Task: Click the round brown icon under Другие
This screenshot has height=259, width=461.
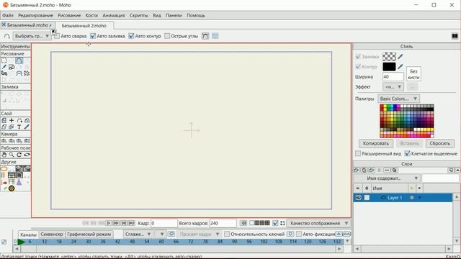Action: (x=12, y=188)
